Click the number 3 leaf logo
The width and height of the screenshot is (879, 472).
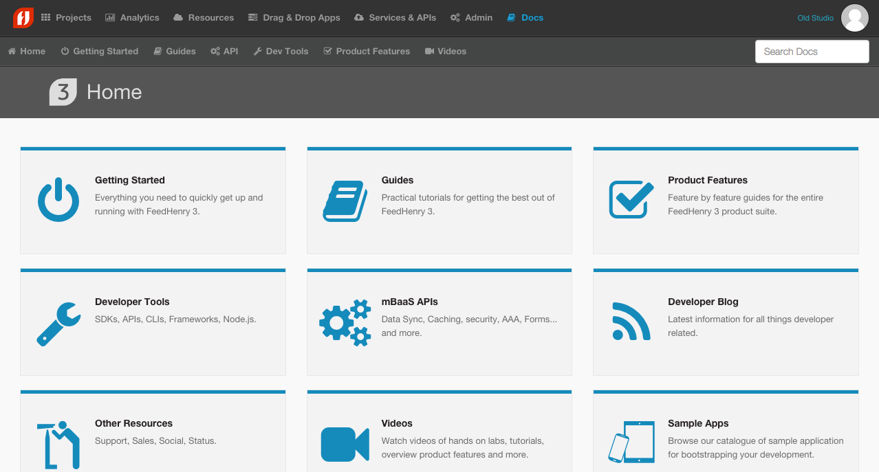point(63,92)
